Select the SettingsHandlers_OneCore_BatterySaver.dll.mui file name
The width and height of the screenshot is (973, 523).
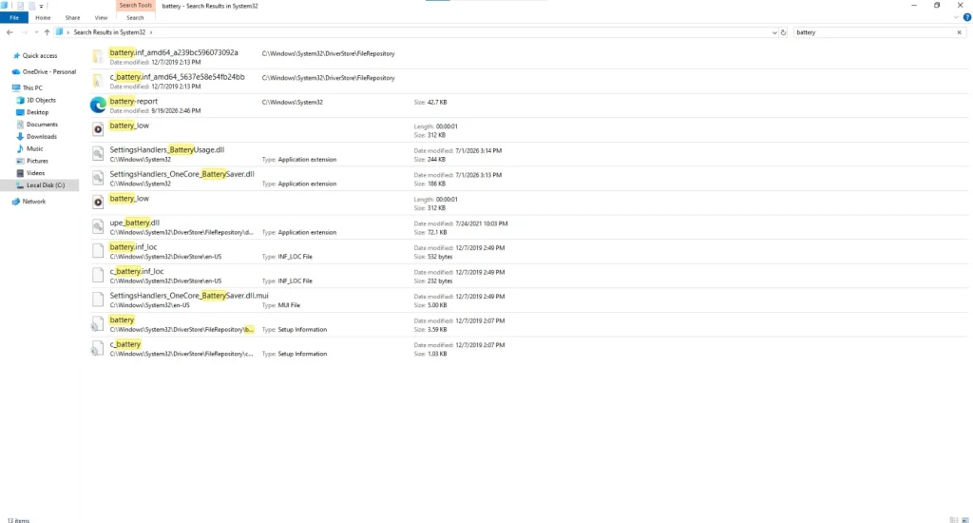point(189,296)
